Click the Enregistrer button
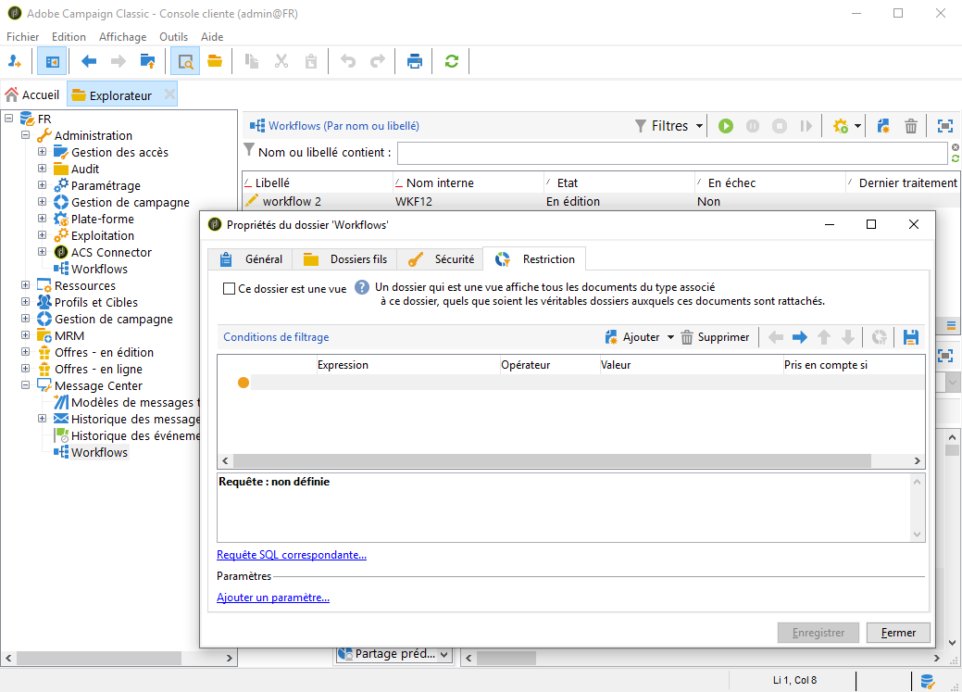This screenshot has height=692, width=962. tap(818, 633)
